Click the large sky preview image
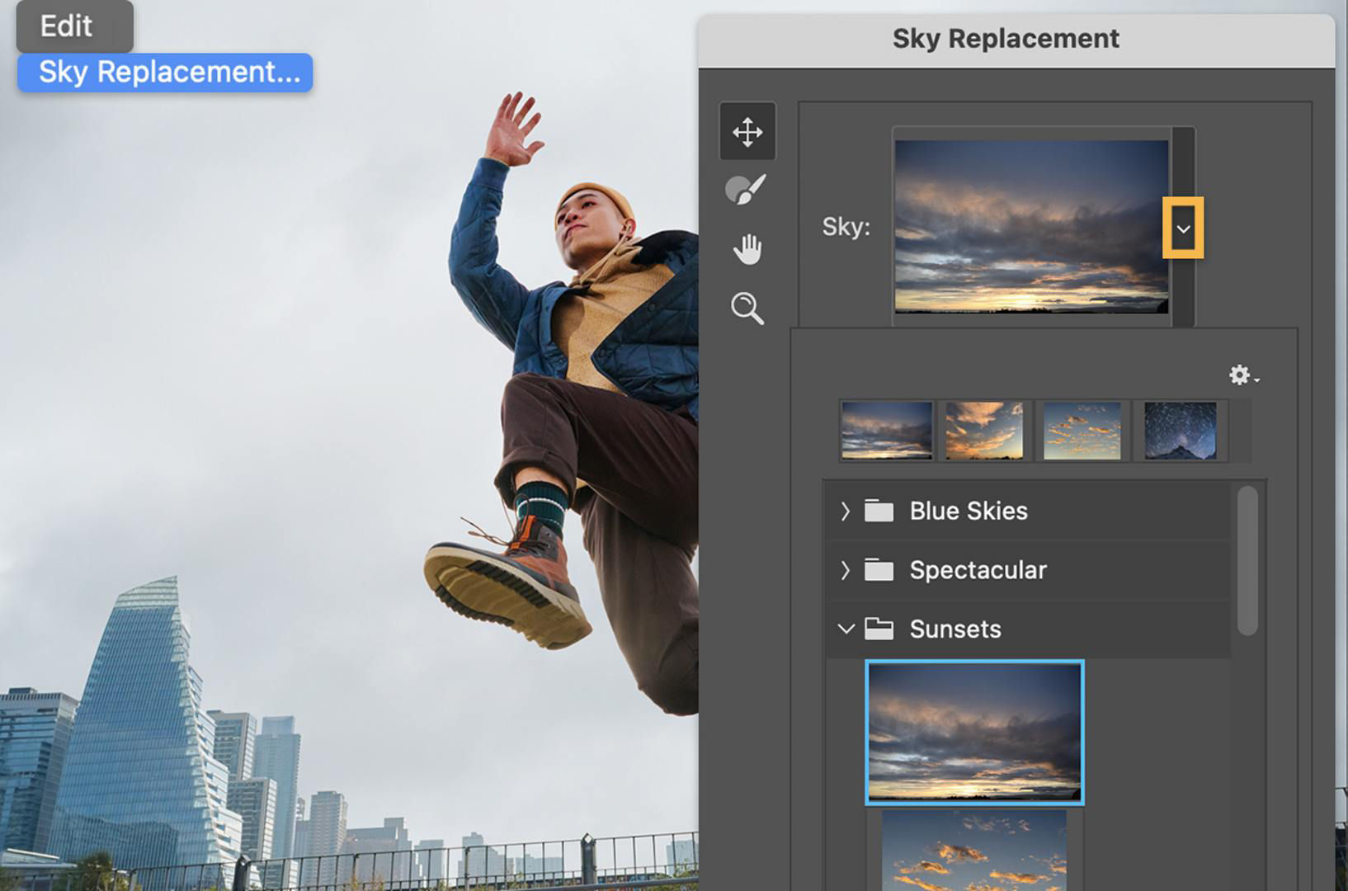 click(1030, 224)
